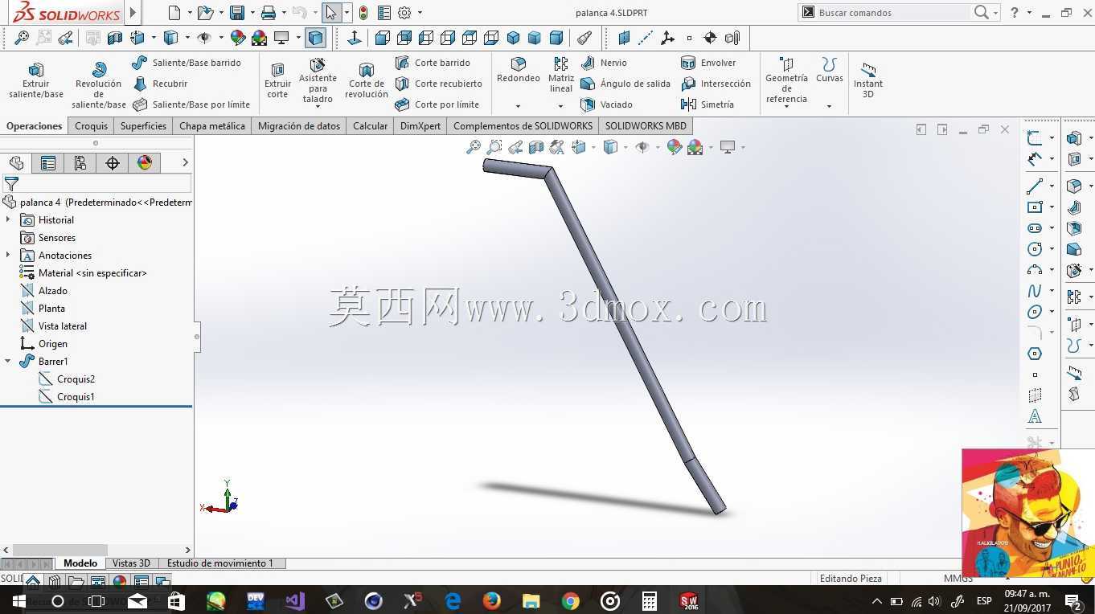Select Corte de revolución tool
The image size is (1095, 614).
367,80
